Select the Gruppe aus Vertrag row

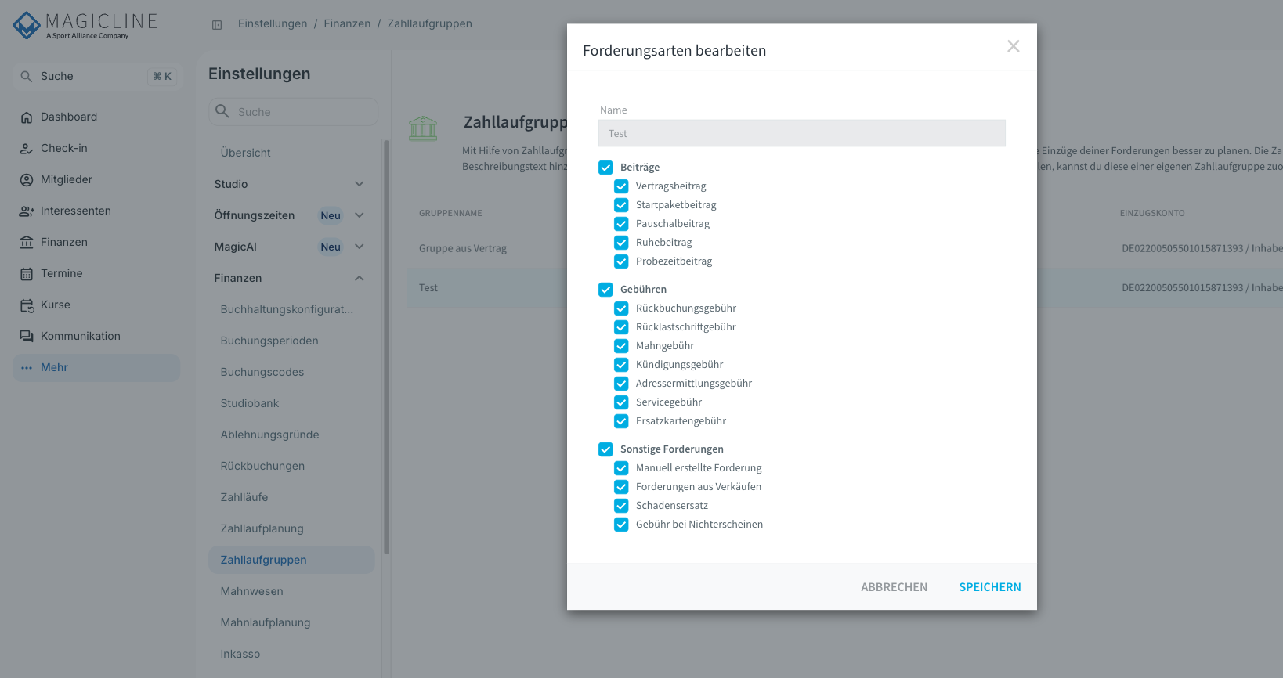point(844,248)
